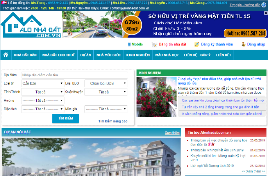Open Liên hệ - Góp ý menu
The width and height of the screenshot is (268, 176).
[x=197, y=55]
